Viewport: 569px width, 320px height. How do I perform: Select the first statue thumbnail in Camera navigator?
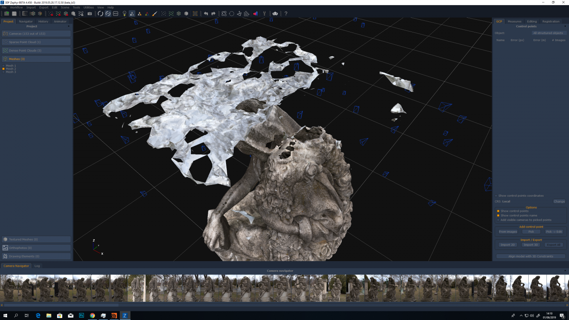pyautogui.click(x=9, y=288)
